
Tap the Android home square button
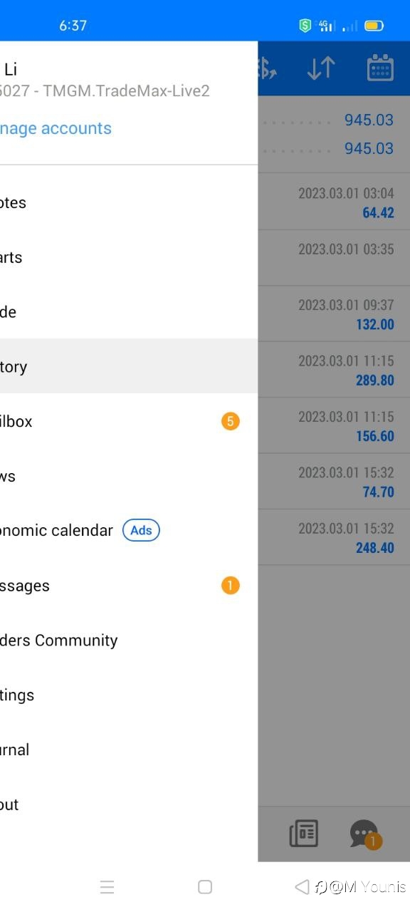pos(205,887)
